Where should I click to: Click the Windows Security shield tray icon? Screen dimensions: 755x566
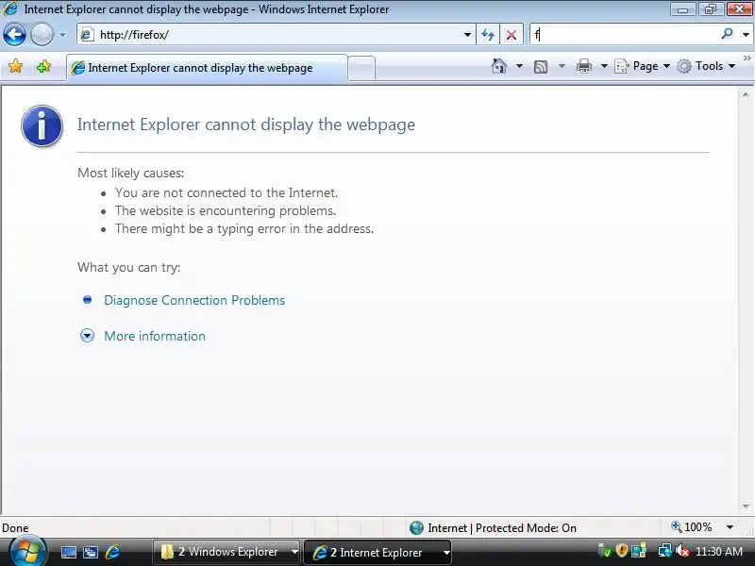pyautogui.click(x=622, y=550)
